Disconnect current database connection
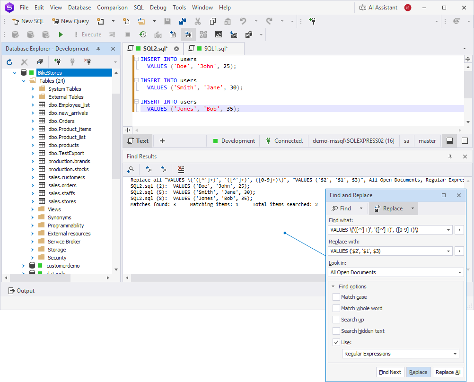 88,62
